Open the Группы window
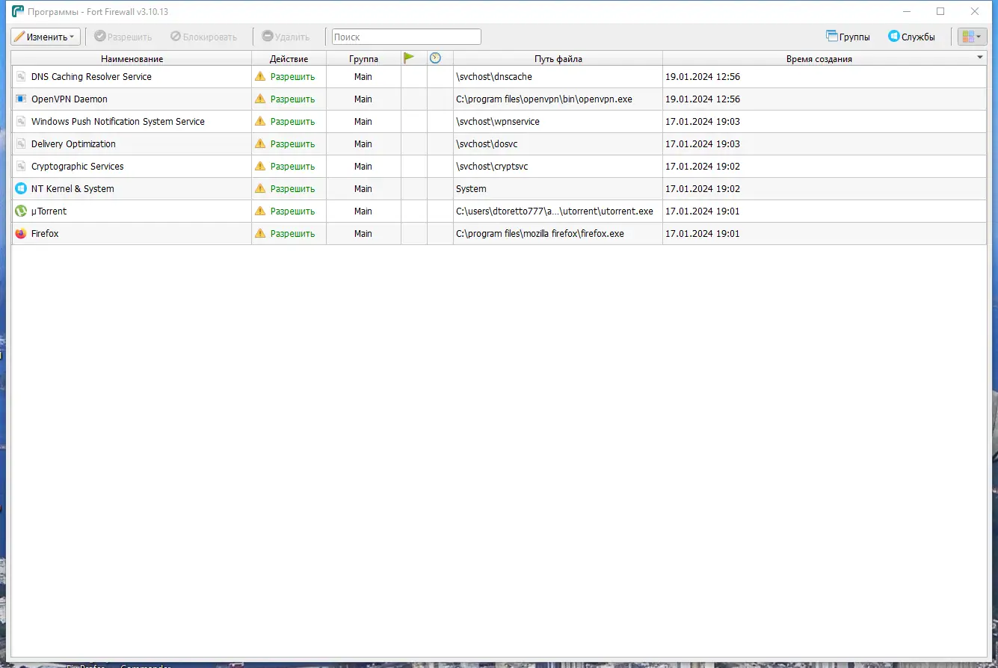The width and height of the screenshot is (998, 668). (848, 37)
